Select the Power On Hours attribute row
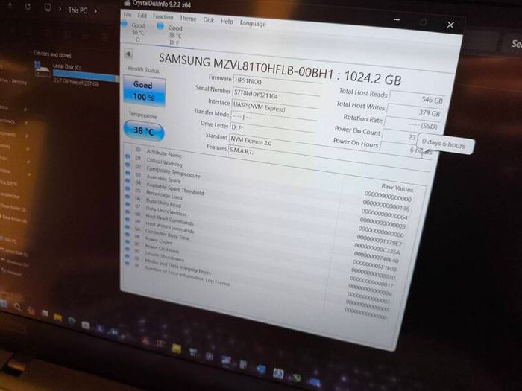The height and width of the screenshot is (391, 522). [x=162, y=249]
